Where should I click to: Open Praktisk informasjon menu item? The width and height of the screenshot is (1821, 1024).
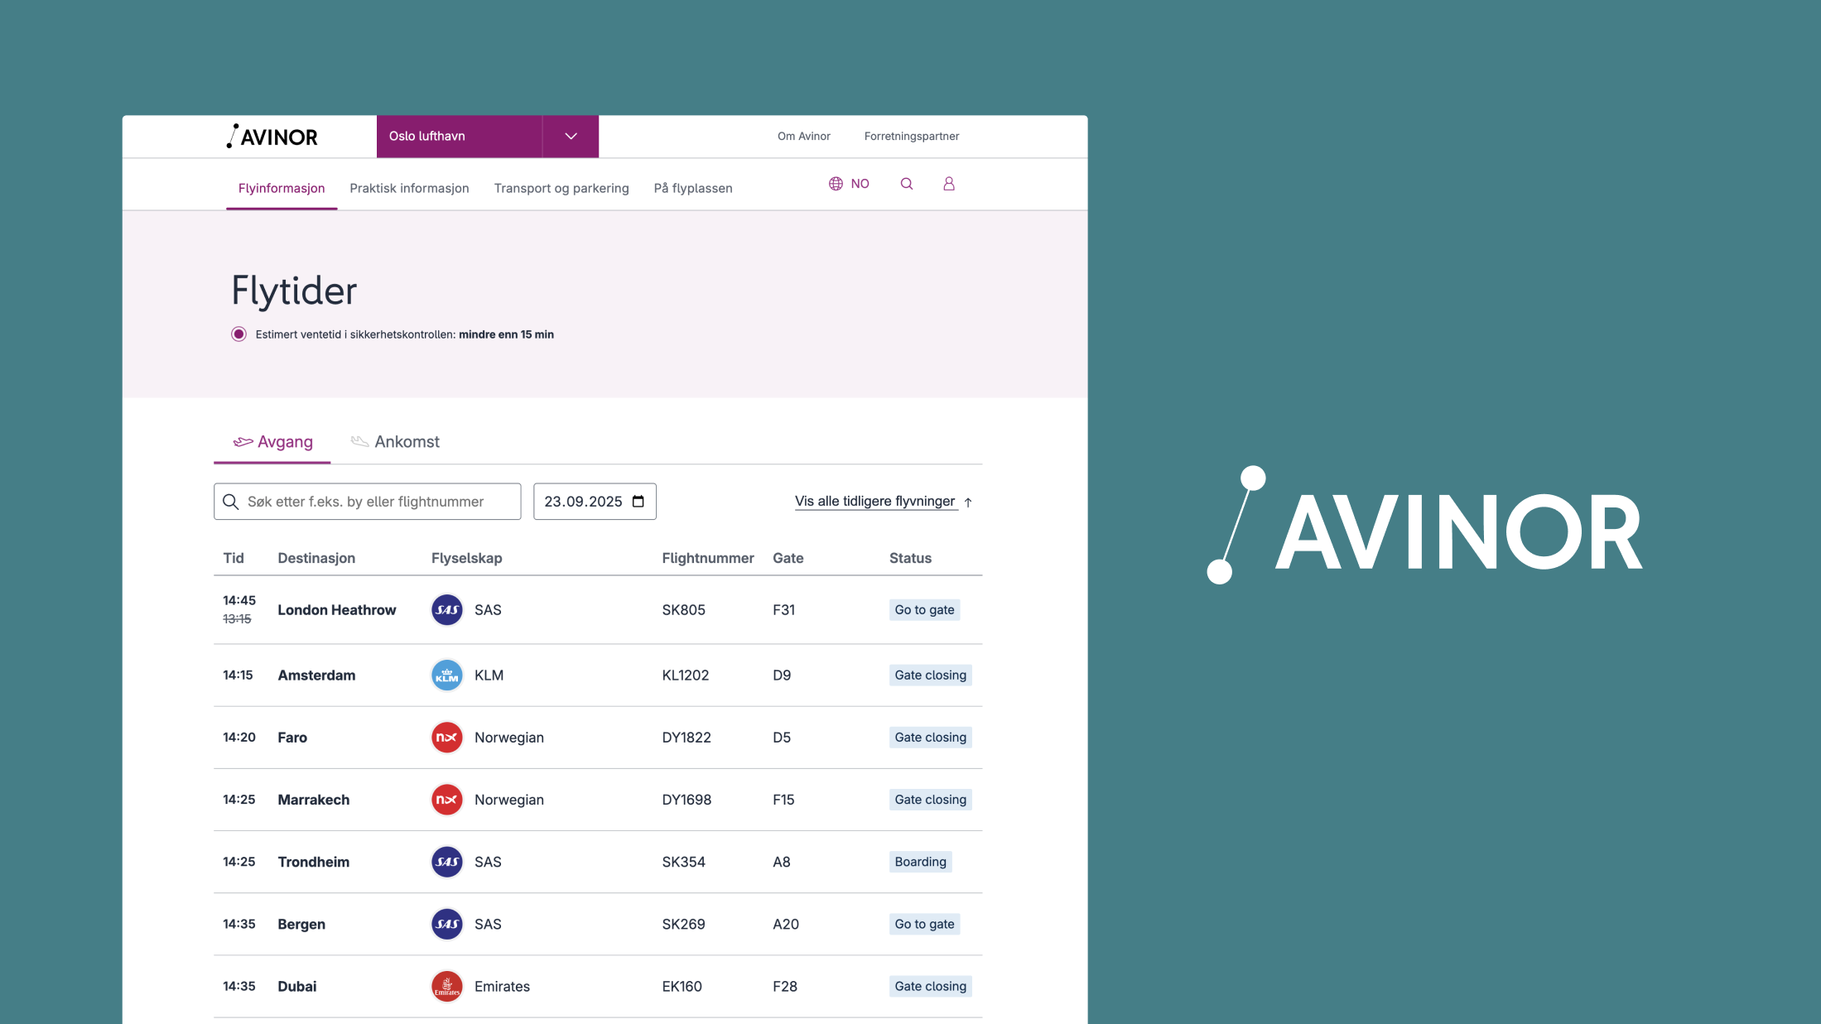(409, 189)
